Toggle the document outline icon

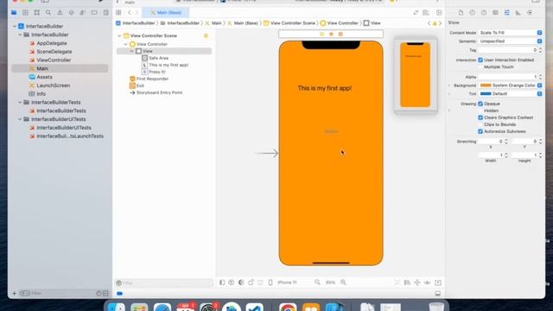pyautogui.click(x=222, y=282)
